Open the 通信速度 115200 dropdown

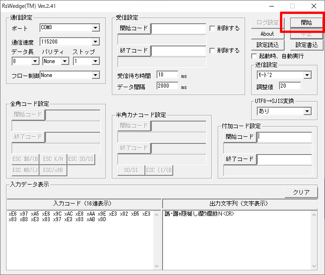[95, 42]
